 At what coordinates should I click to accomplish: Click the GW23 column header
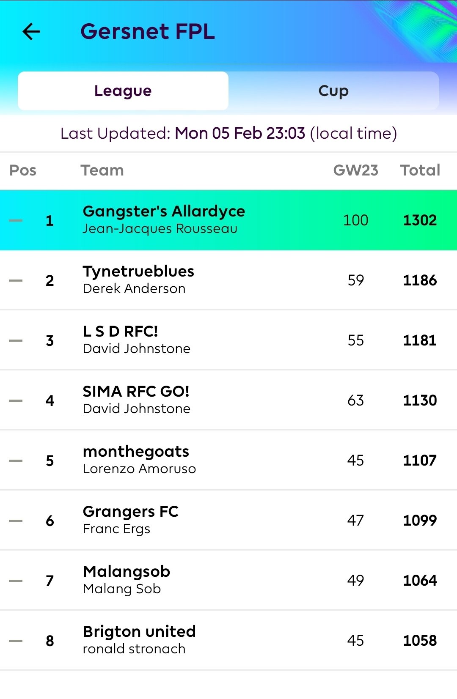pyautogui.click(x=355, y=170)
